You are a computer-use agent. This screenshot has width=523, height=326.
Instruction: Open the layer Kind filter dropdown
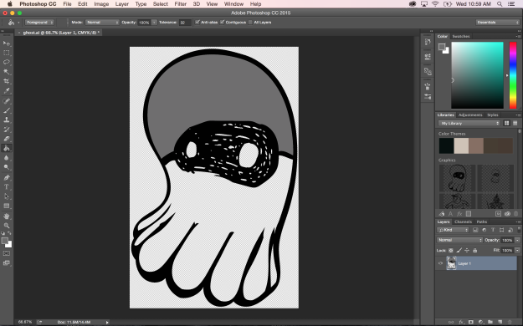tap(454, 230)
